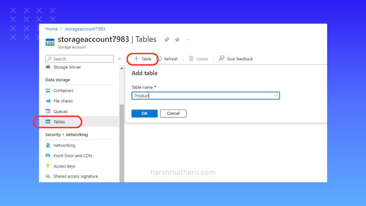The width and height of the screenshot is (366, 206).
Task: Click the storage account table icon in header
Action: click(x=50, y=42)
